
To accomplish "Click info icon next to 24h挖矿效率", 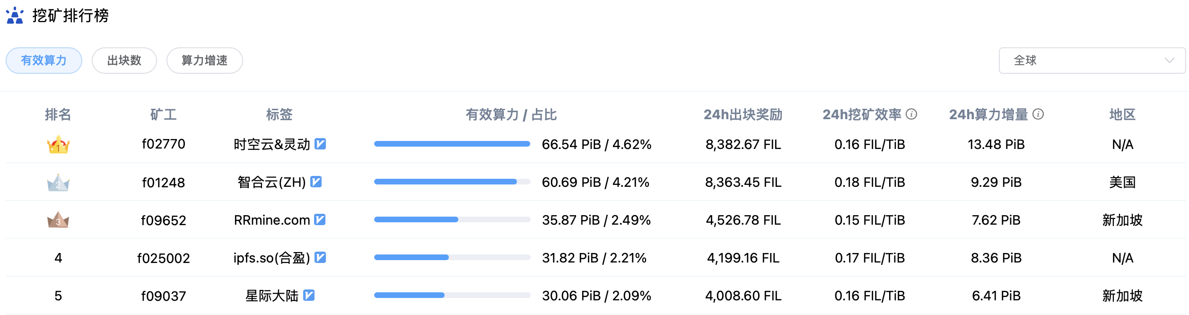I will 911,114.
